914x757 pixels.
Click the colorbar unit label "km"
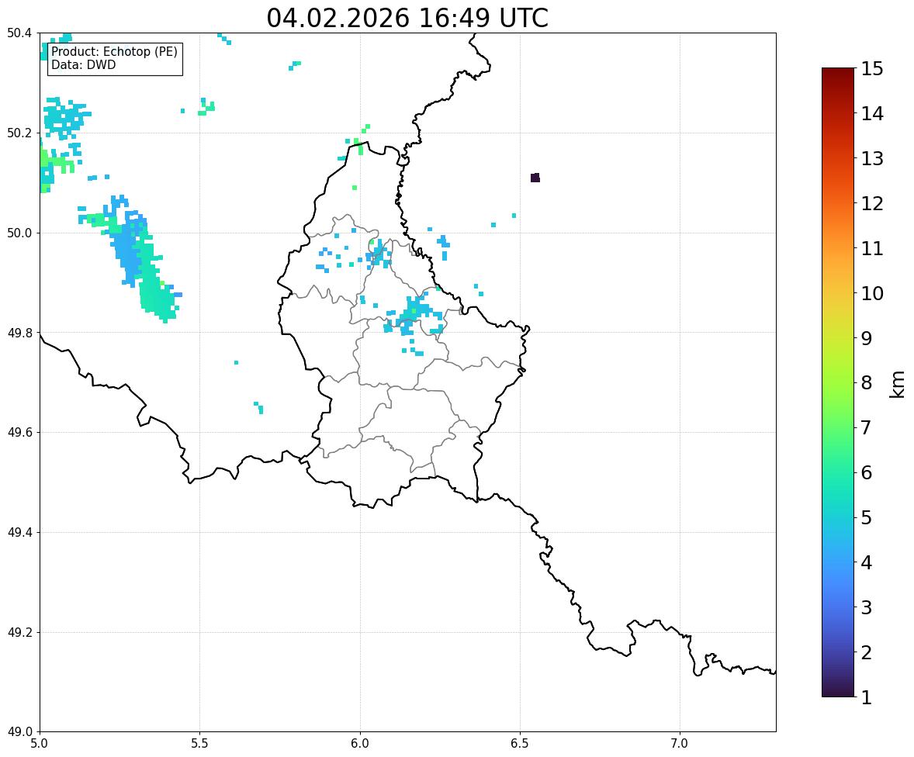tap(898, 384)
